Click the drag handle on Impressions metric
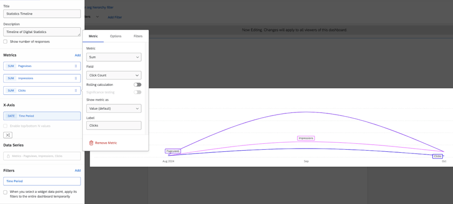Image resolution: width=453 pixels, height=204 pixels. [x=76, y=78]
